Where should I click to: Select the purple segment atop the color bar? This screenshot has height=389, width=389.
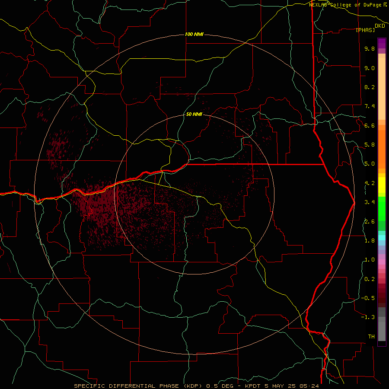point(382,43)
